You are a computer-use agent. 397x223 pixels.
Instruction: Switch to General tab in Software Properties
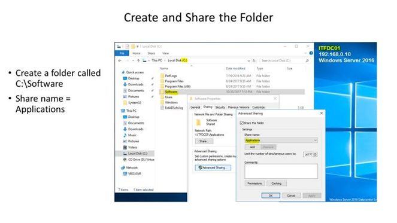195,107
